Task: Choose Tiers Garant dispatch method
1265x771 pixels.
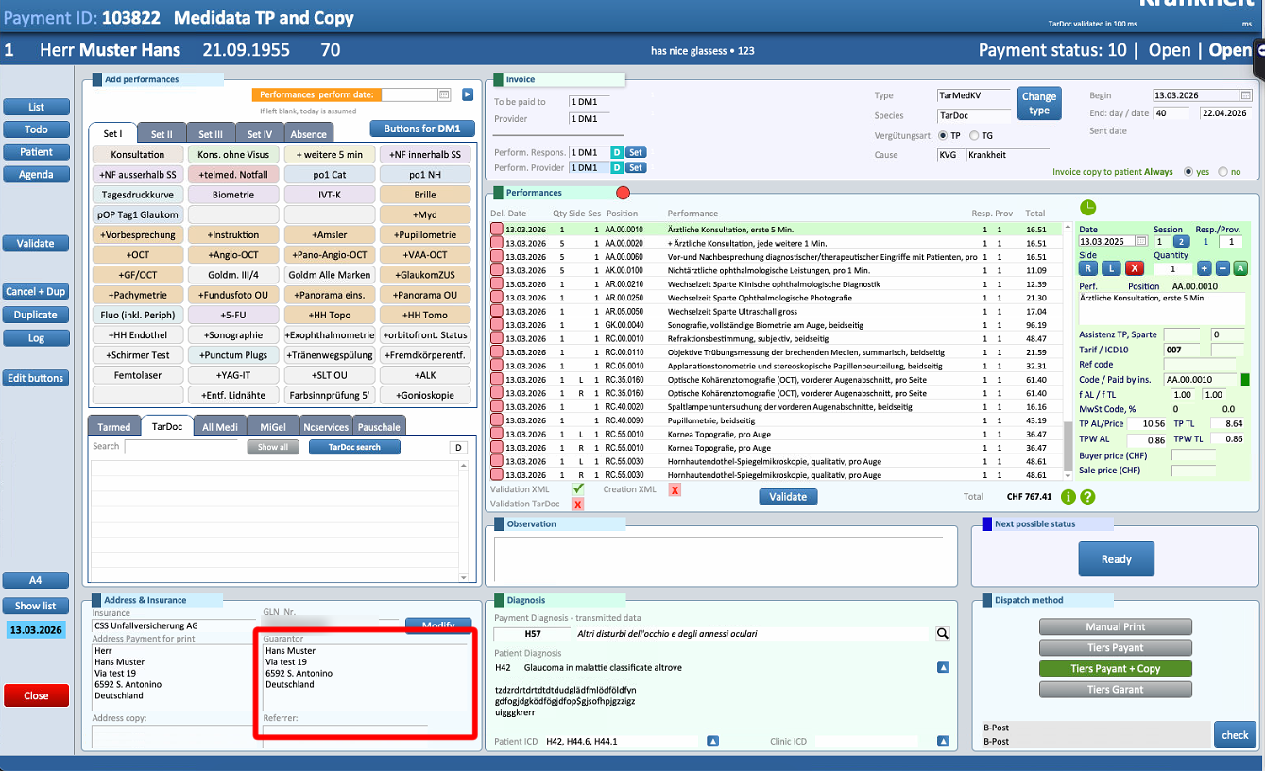Action: pos(1115,690)
